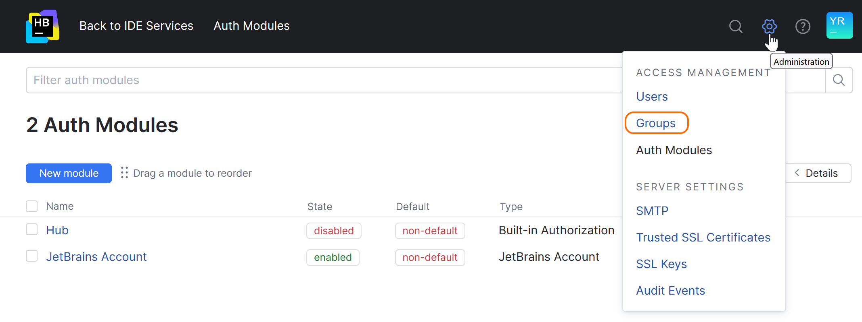The width and height of the screenshot is (862, 322).
Task: Select Groups in Administration menu
Action: pos(656,123)
